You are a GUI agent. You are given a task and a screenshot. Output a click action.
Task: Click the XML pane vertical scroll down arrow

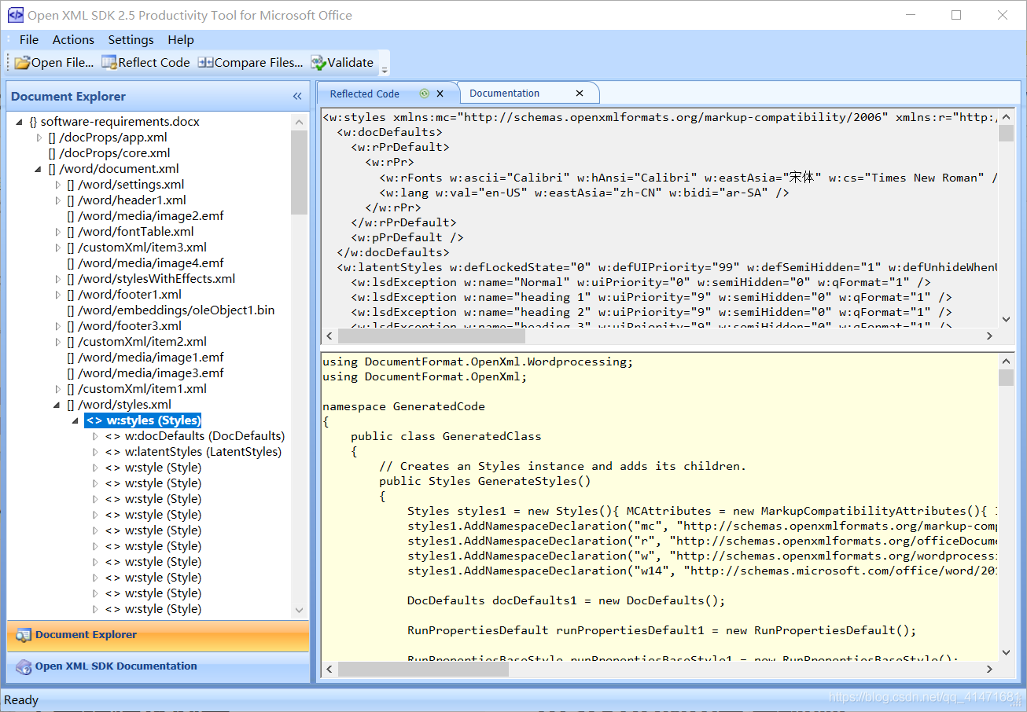point(1006,319)
